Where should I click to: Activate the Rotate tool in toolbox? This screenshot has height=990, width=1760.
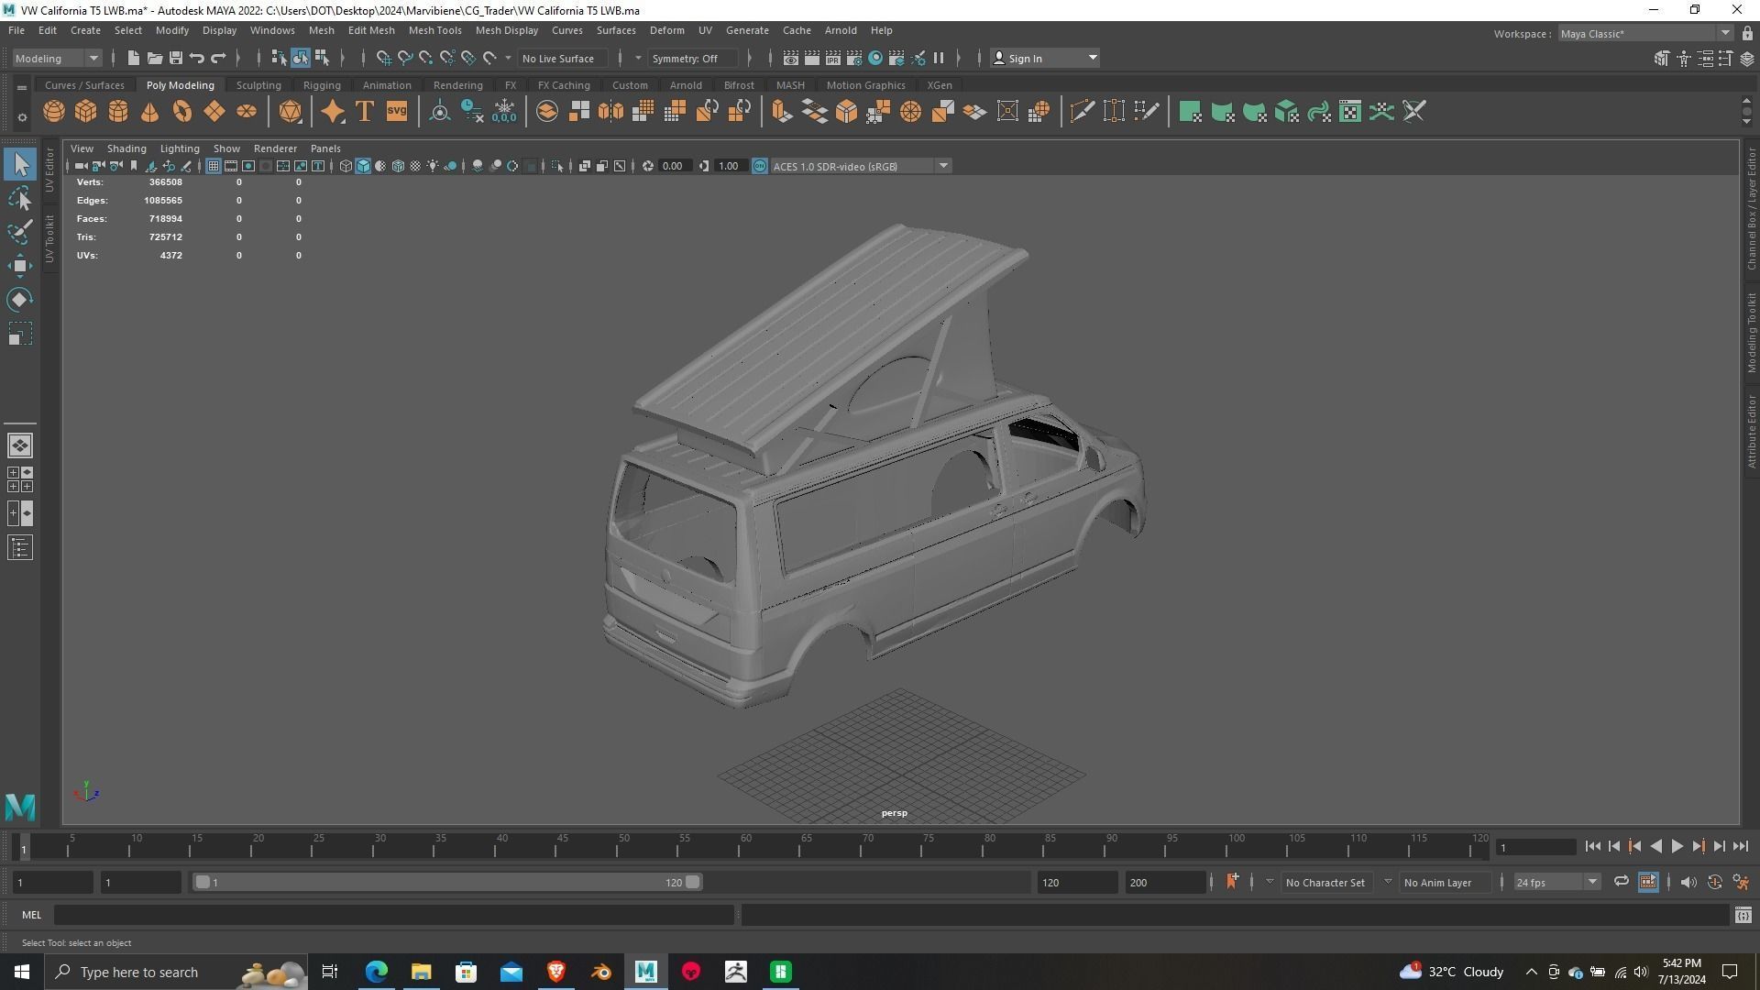[x=20, y=300]
